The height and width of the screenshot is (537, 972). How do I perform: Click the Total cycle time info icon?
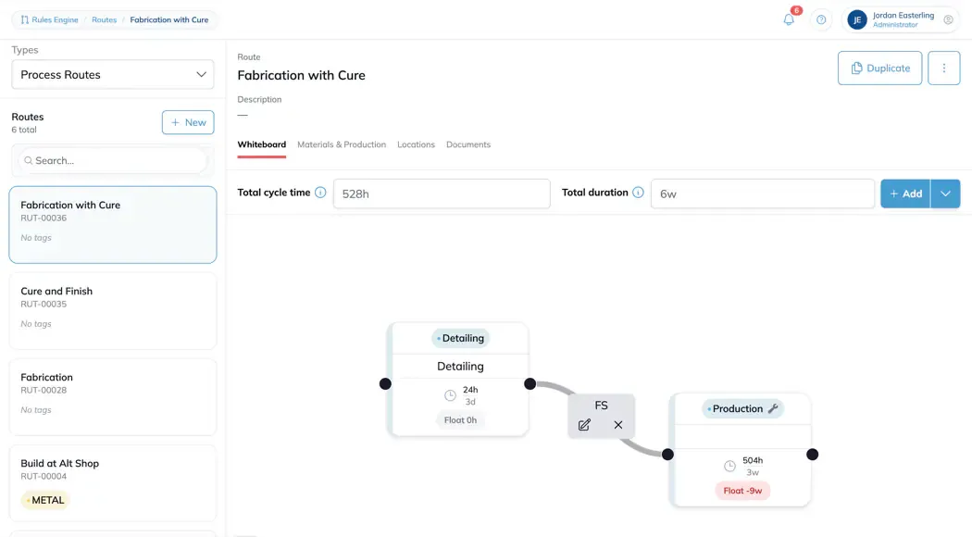[320, 193]
